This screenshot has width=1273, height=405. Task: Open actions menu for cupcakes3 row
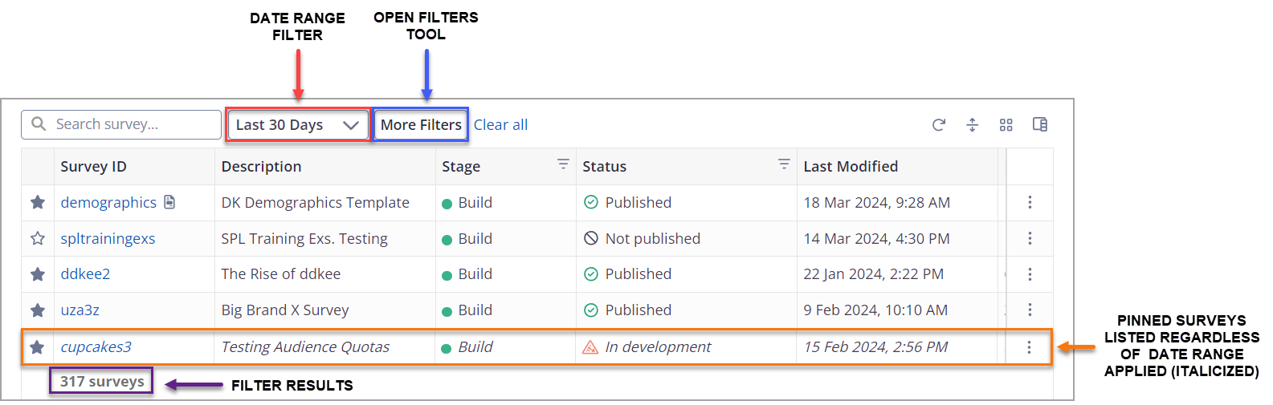click(1029, 347)
